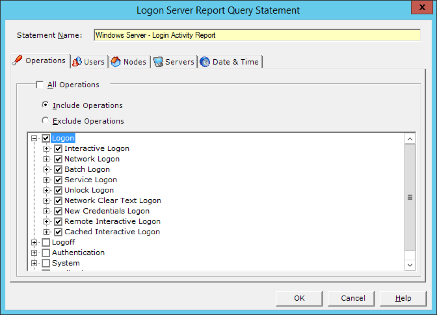
Task: Uncheck the Network Logon checkbox
Action: 58,159
